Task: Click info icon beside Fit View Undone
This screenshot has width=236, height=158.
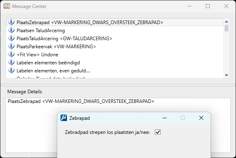Action: 11,54
